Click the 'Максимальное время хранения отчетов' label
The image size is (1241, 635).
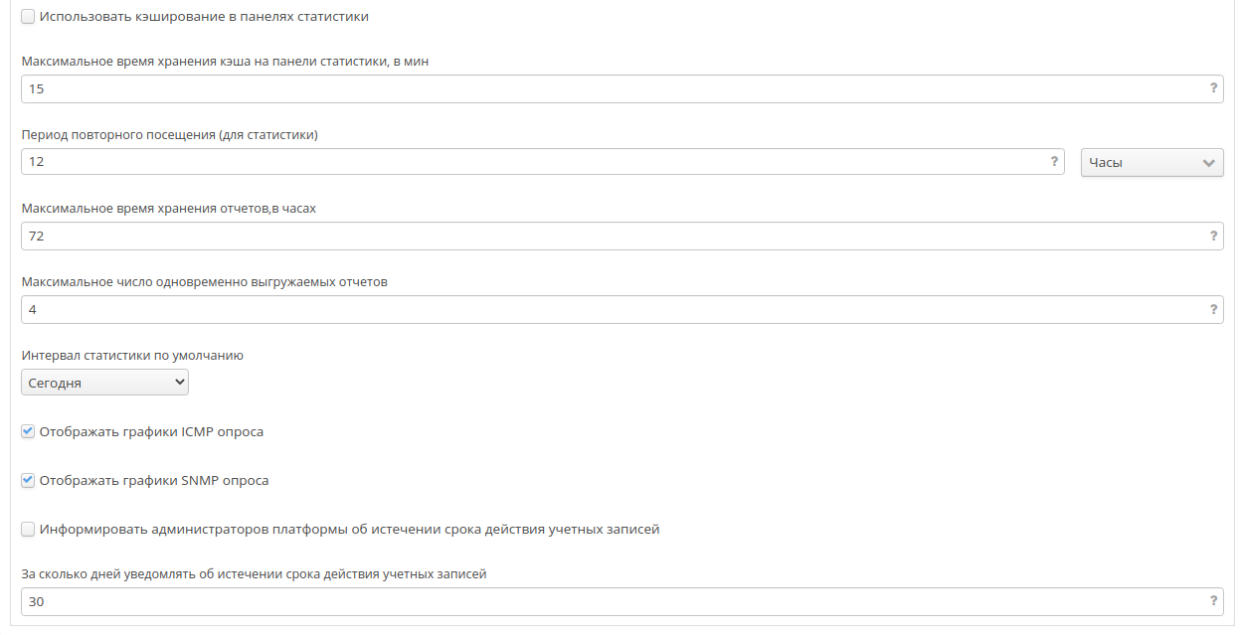169,209
